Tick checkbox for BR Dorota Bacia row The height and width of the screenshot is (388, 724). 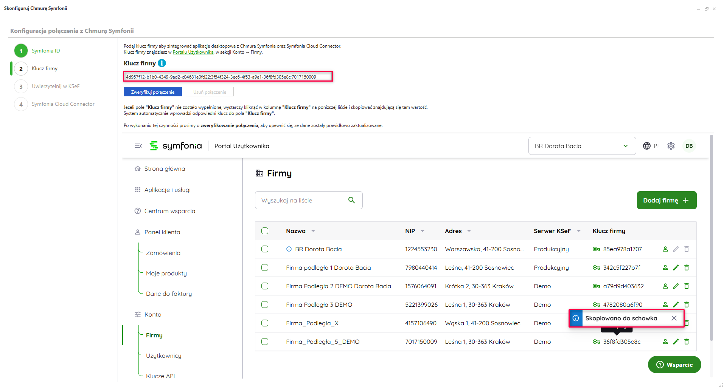coord(265,249)
